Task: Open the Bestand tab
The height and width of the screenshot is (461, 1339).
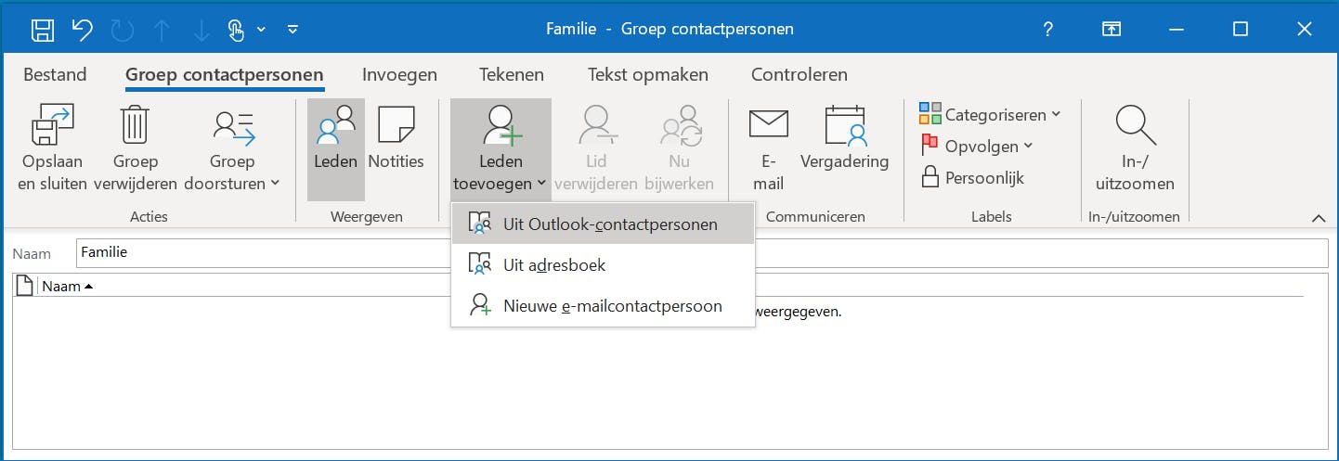Action: pyautogui.click(x=55, y=75)
